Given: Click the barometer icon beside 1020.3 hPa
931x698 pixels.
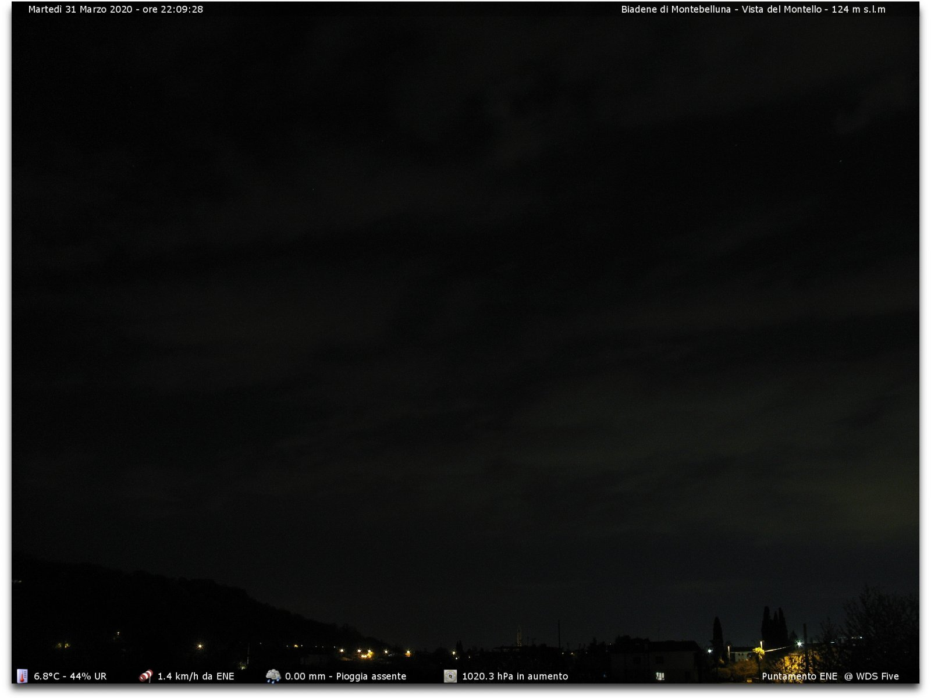Looking at the screenshot, I should 450,676.
